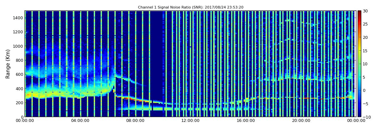Viewport: 377px width, 133px height.
Task: Click the y-axis tick label 200
Action: (19, 103)
